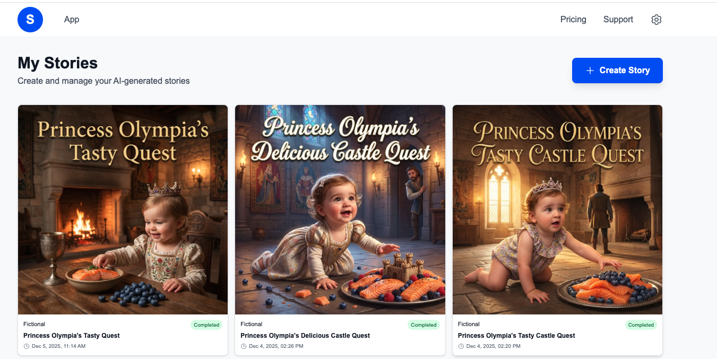This screenshot has width=717, height=359.
Task: Open Princess Olympia's Tasty Castle Quest story
Action: (516, 335)
